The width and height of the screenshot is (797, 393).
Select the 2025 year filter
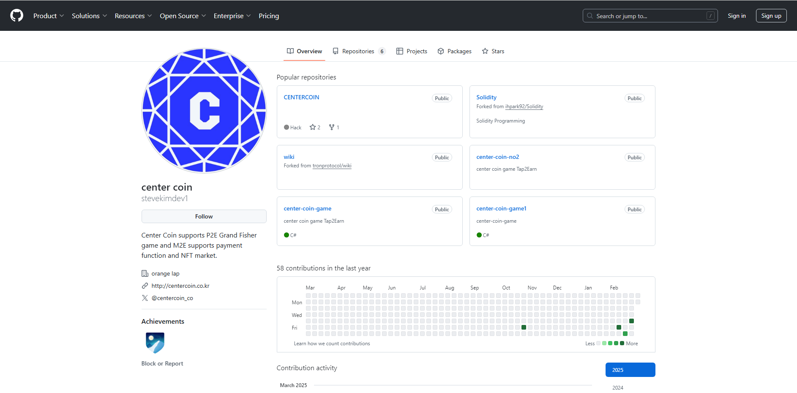coord(630,370)
